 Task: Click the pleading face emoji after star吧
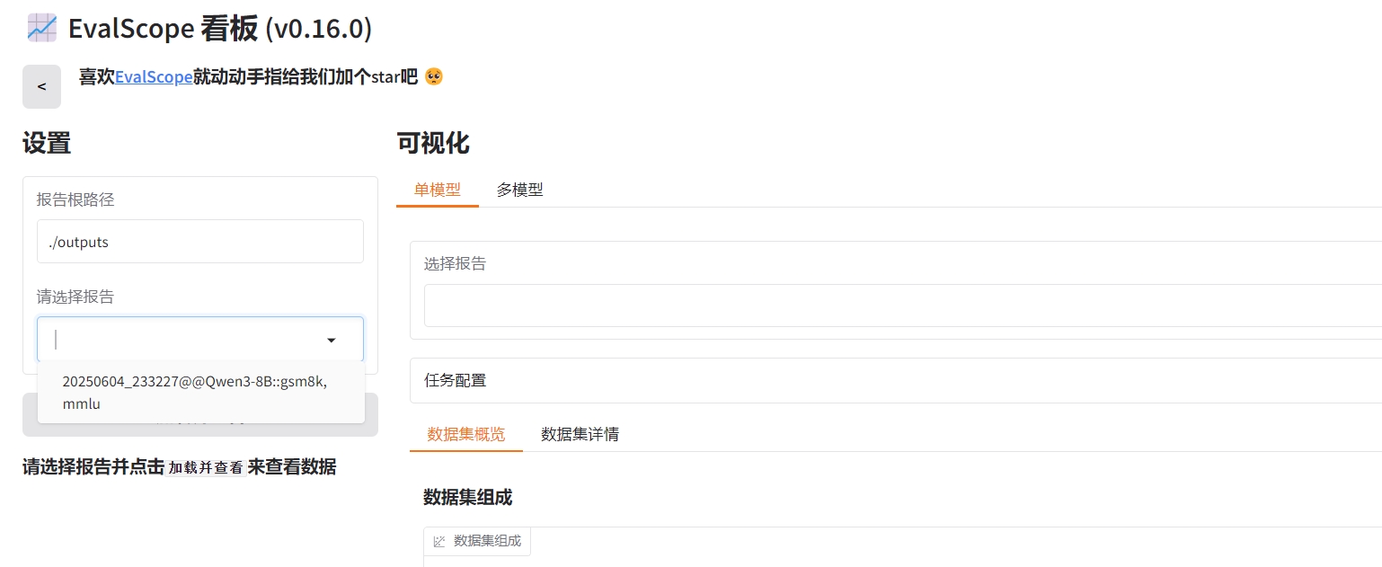pos(434,77)
